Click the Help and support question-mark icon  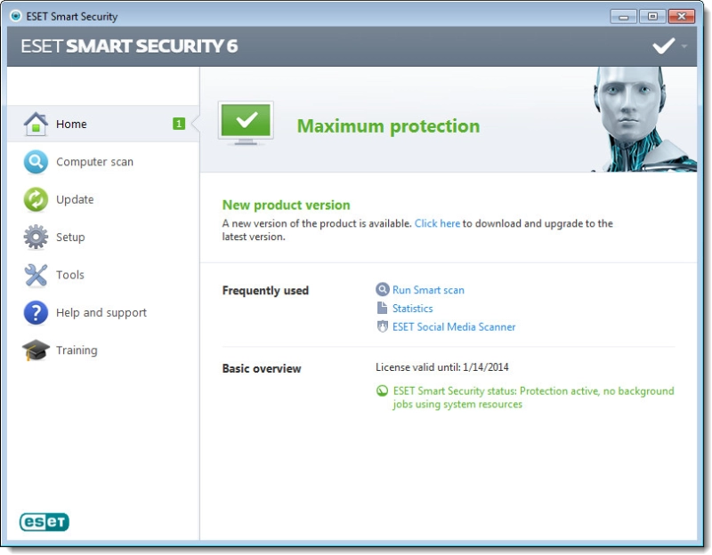(36, 313)
